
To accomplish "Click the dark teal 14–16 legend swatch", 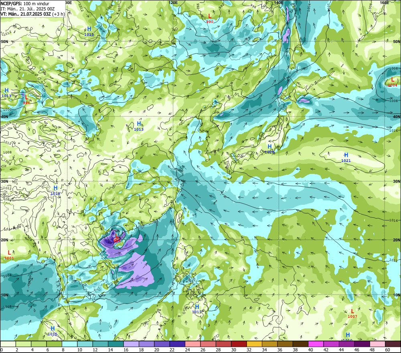I will click(116, 344).
